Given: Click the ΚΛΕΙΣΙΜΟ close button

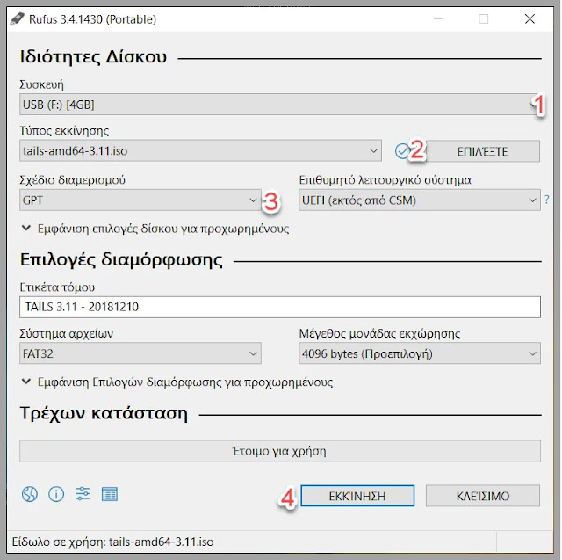Looking at the screenshot, I should pos(482,496).
